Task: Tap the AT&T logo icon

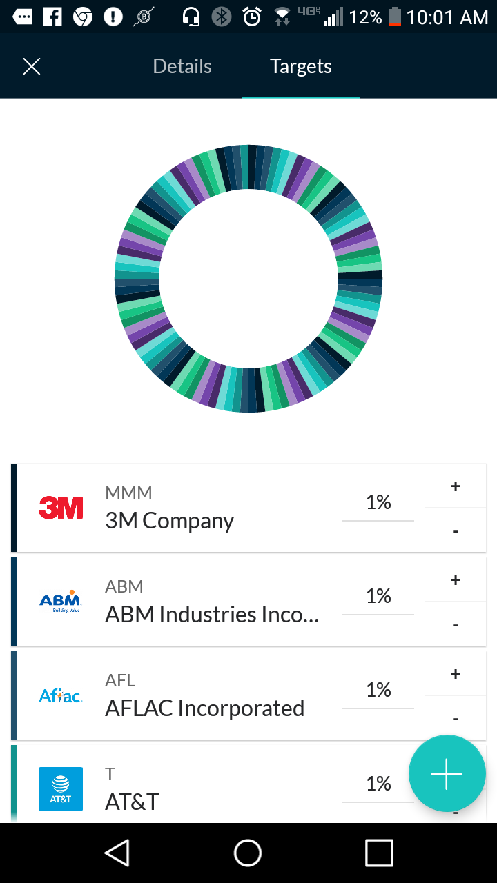Action: 61,789
